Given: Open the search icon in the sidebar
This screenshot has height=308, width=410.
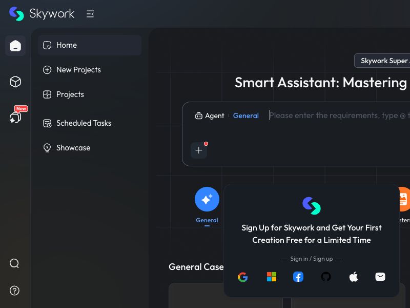Looking at the screenshot, I should click(14, 263).
